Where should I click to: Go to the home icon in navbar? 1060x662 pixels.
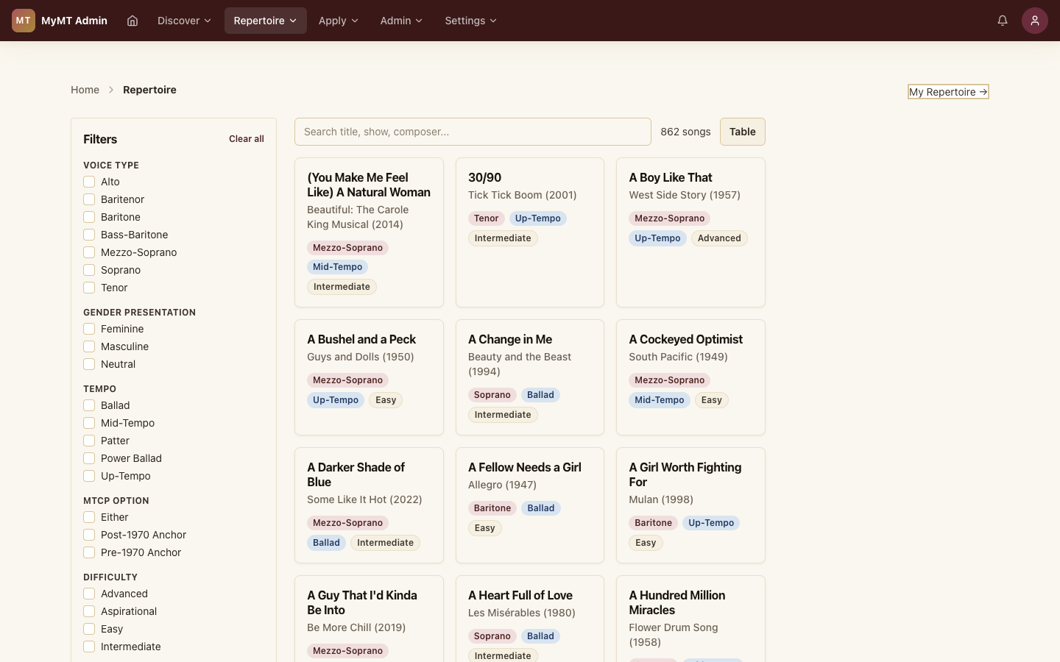click(x=132, y=21)
